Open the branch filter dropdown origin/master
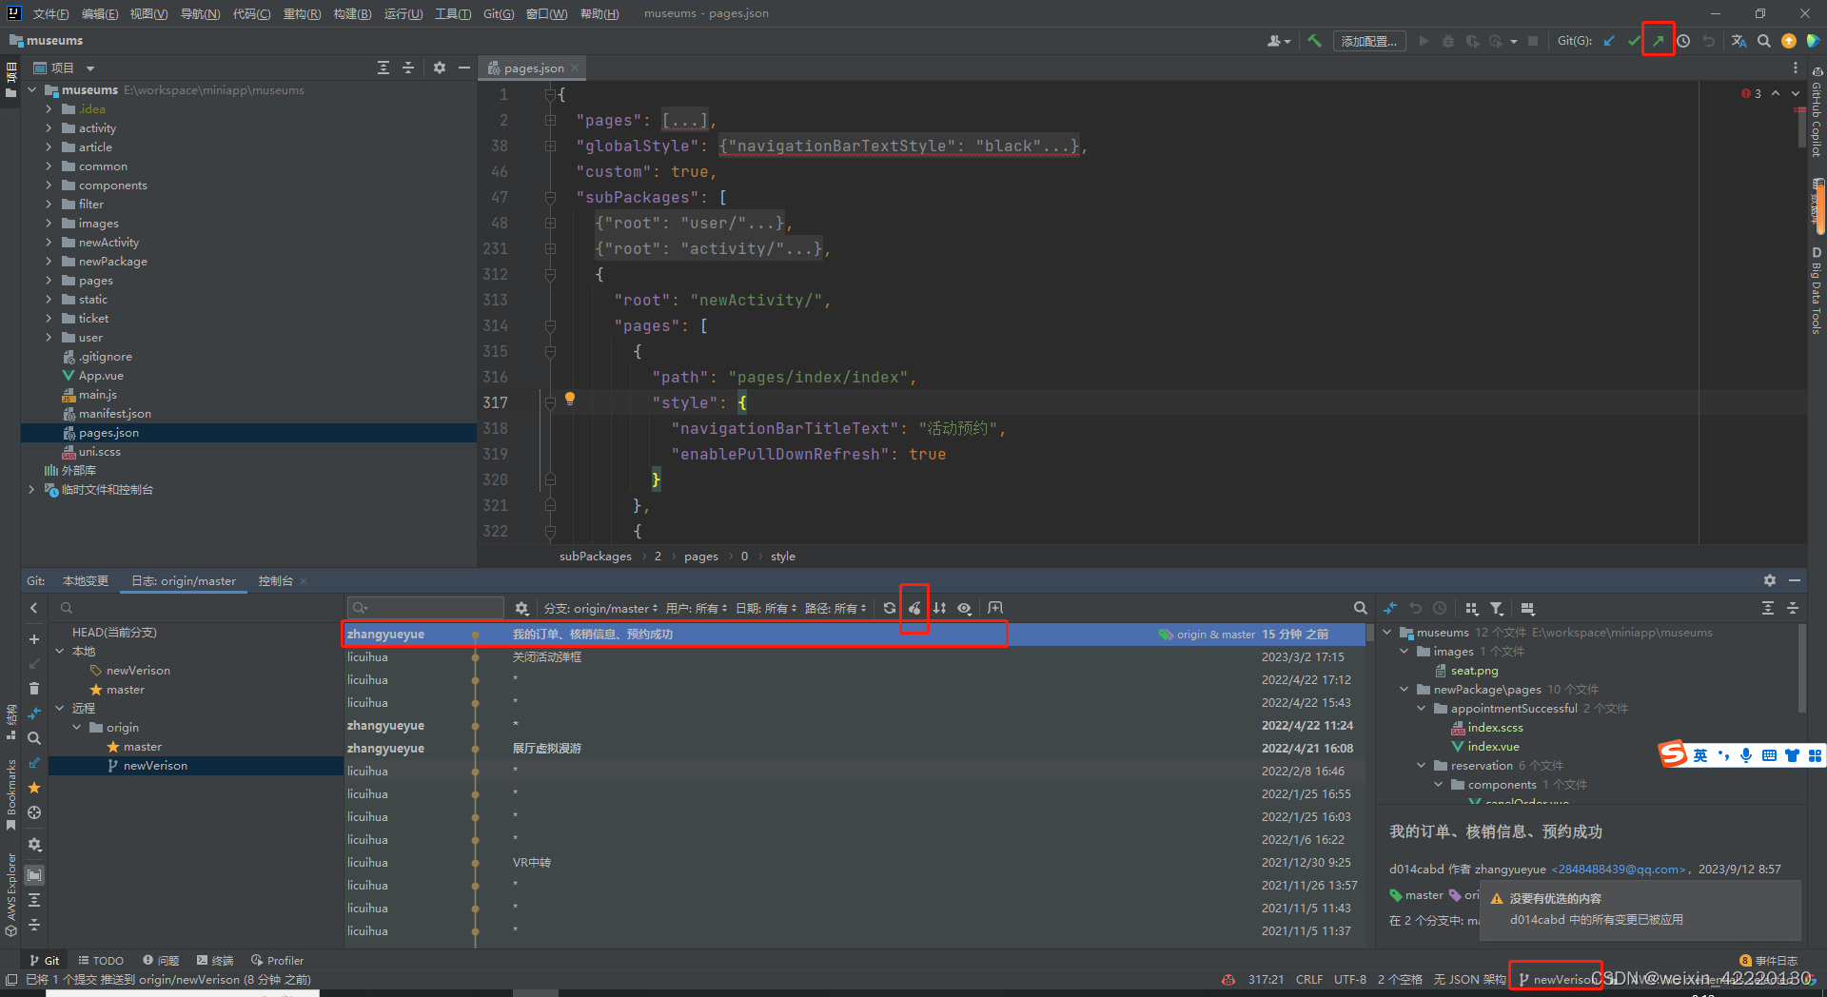1827x997 pixels. [x=600, y=608]
